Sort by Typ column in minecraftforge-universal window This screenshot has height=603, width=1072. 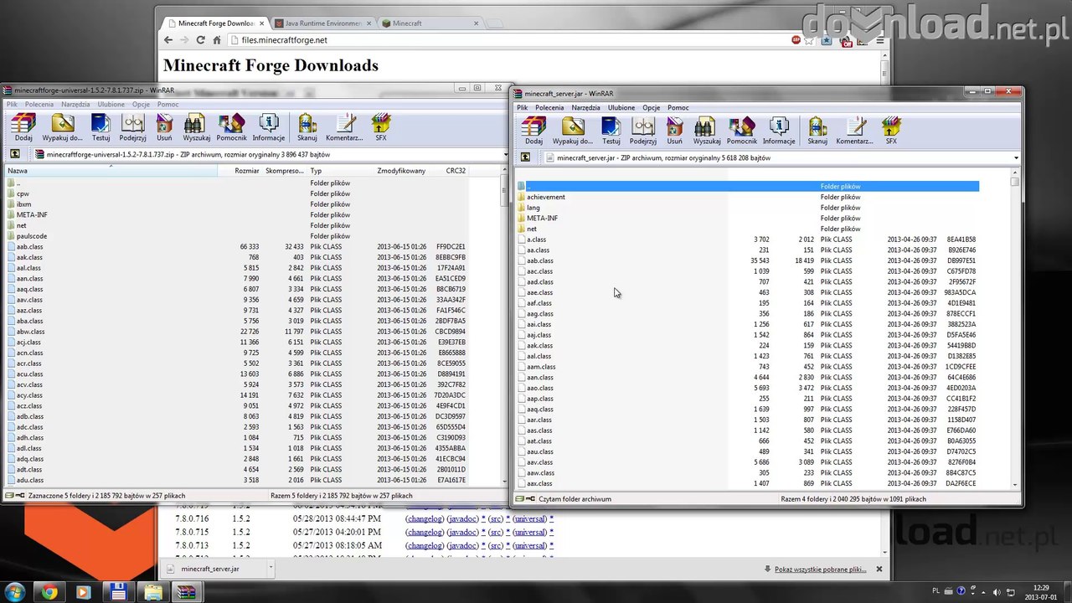coord(341,171)
